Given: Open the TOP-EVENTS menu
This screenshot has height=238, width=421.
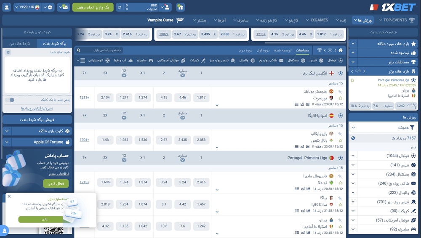Looking at the screenshot, I should 397,20.
